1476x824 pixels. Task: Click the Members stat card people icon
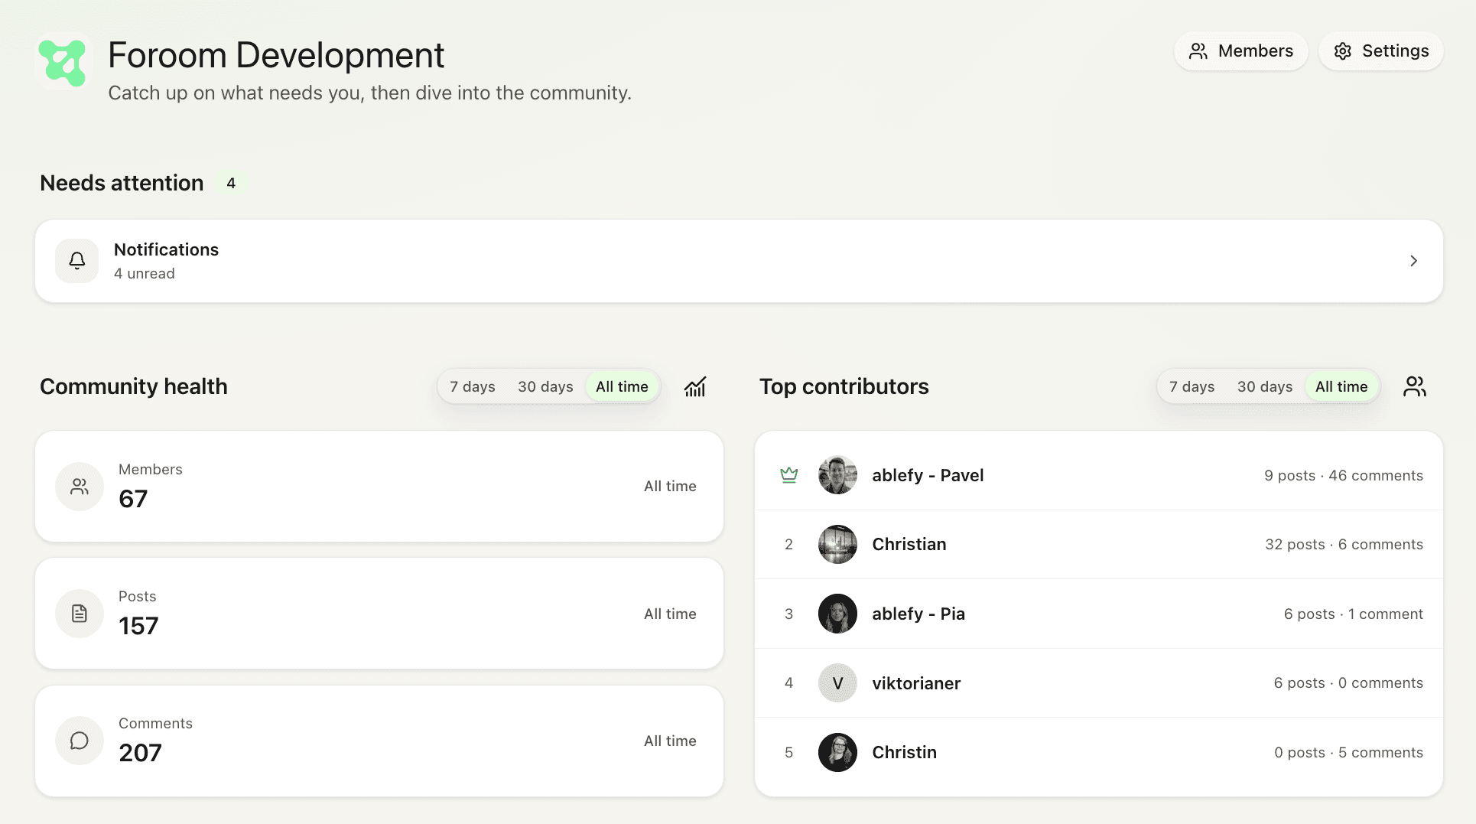pos(80,487)
